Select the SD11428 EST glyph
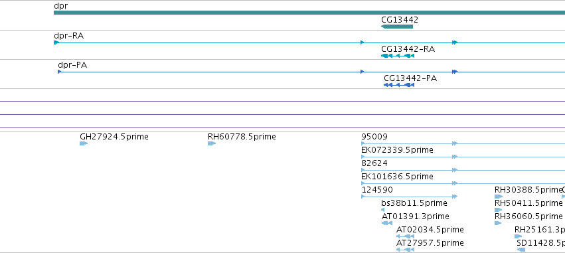The image size is (565, 253). tap(521, 250)
